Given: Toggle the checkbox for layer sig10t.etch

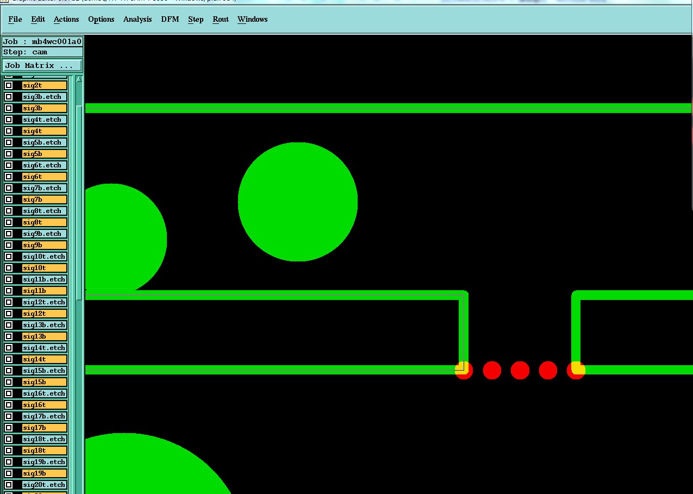Looking at the screenshot, I should (x=9, y=257).
